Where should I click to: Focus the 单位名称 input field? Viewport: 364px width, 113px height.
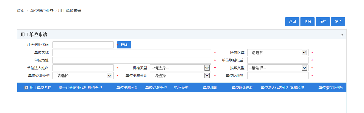point(132,53)
